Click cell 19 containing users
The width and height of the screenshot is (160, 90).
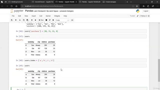(85, 65)
